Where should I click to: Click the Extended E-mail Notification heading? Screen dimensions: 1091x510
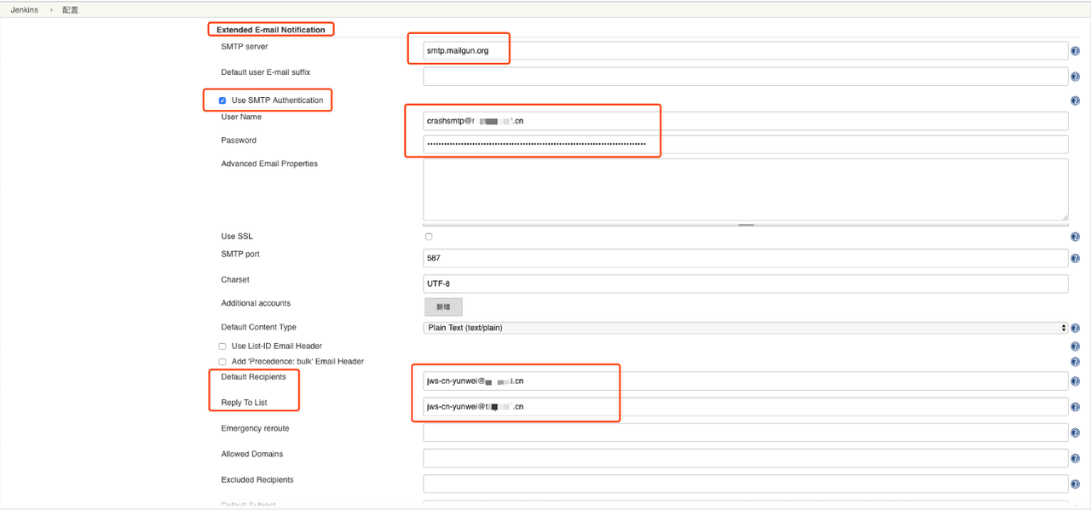271,30
